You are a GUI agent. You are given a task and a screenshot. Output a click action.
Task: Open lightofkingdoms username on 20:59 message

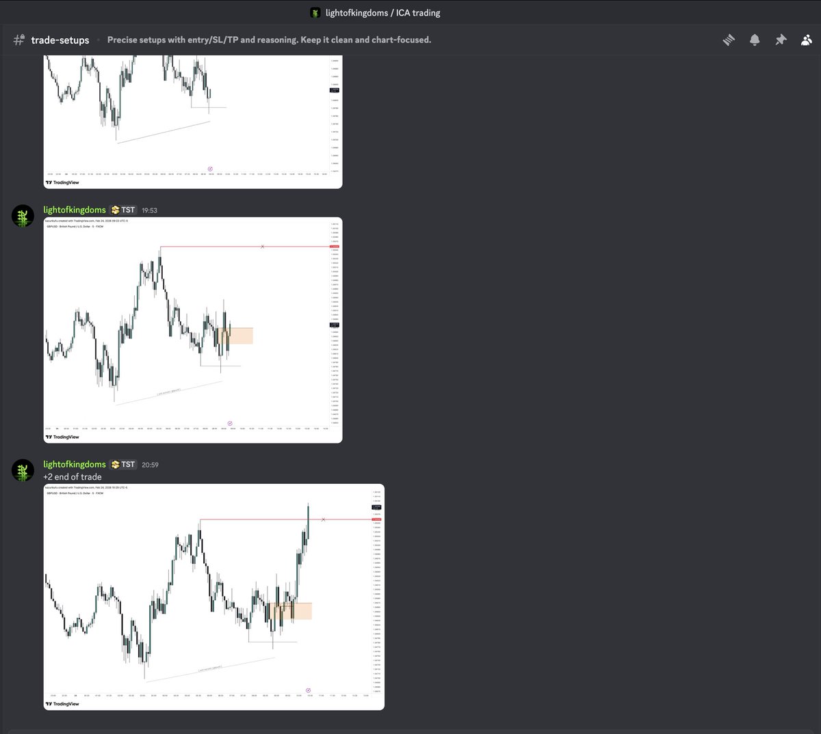click(x=75, y=465)
